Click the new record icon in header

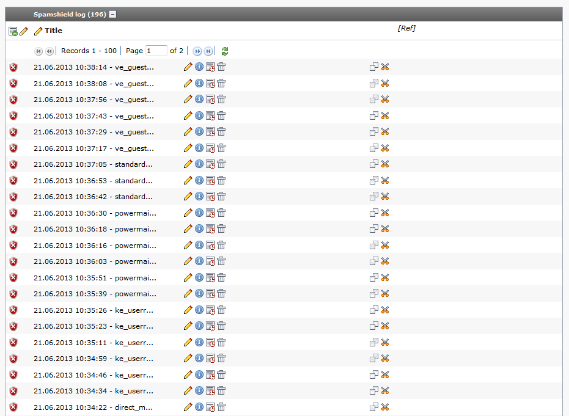[x=13, y=31]
